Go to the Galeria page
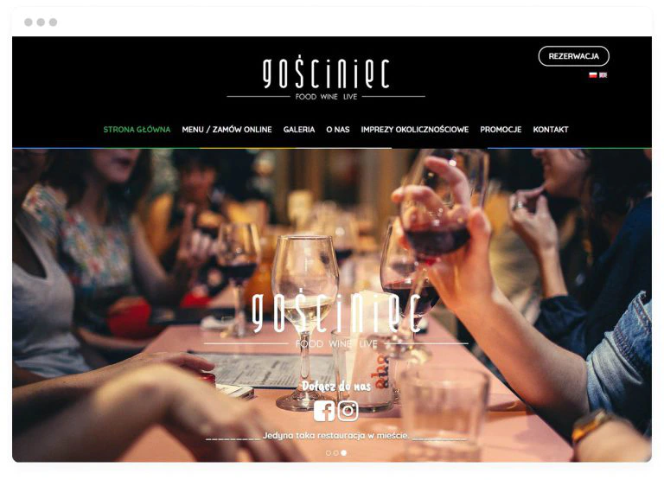The image size is (664, 480). [x=299, y=130]
